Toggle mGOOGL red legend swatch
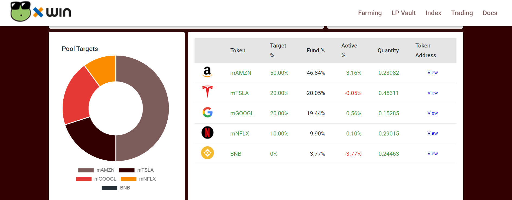Viewport: 512px width, 200px height. (x=84, y=179)
